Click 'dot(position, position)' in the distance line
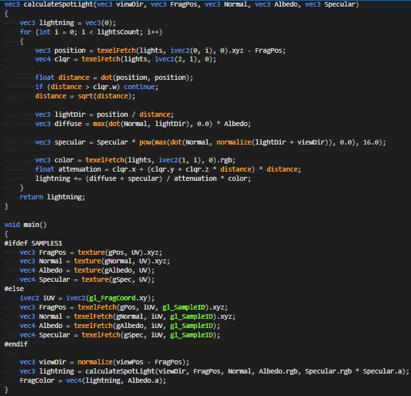The width and height of the screenshot is (411, 396). click(145, 78)
